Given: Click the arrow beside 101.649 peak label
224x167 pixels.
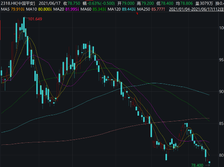Looking at the screenshot, I should [x=26, y=17].
